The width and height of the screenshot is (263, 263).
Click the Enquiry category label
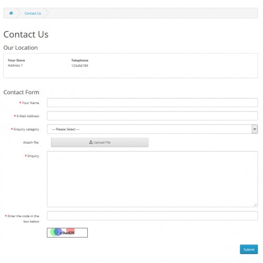pos(26,129)
